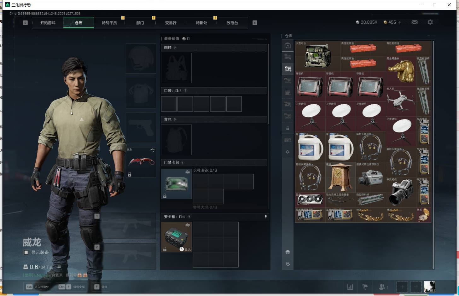Expand the weight details list icon
The width and height of the screenshot is (459, 296).
point(59,266)
